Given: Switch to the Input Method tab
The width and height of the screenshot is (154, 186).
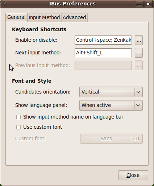Looking at the screenshot, I should click(x=44, y=17).
